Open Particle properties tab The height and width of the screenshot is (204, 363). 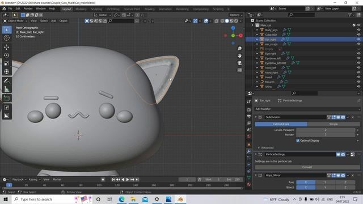coord(249,158)
